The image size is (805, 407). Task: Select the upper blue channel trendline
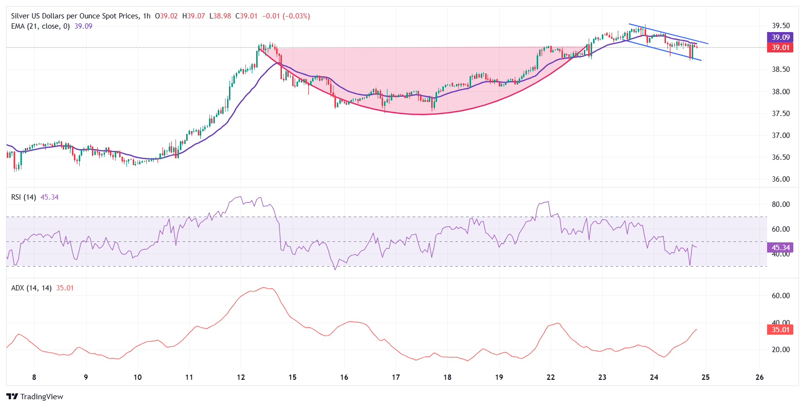(668, 34)
